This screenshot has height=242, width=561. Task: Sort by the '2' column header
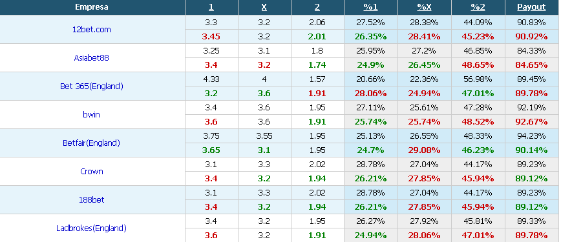point(317,7)
